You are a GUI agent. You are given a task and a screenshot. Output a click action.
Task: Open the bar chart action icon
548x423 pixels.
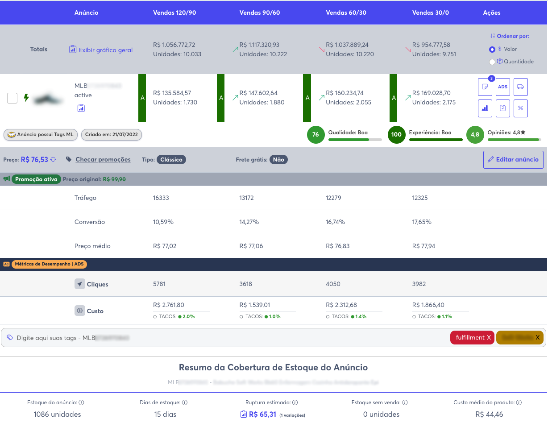(485, 108)
